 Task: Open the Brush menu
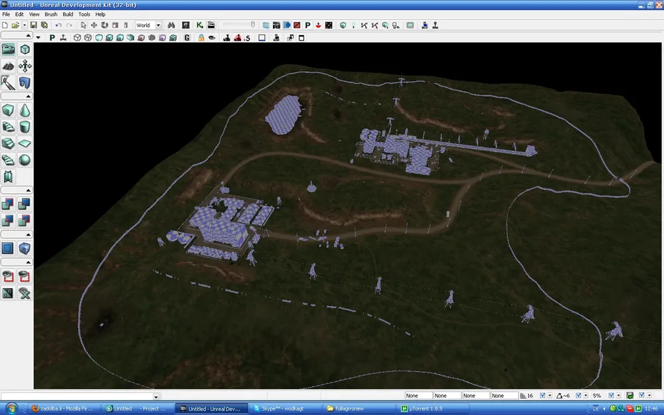[51, 14]
